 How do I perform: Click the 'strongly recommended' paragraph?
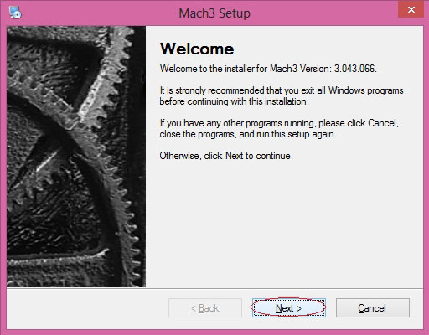click(x=282, y=95)
